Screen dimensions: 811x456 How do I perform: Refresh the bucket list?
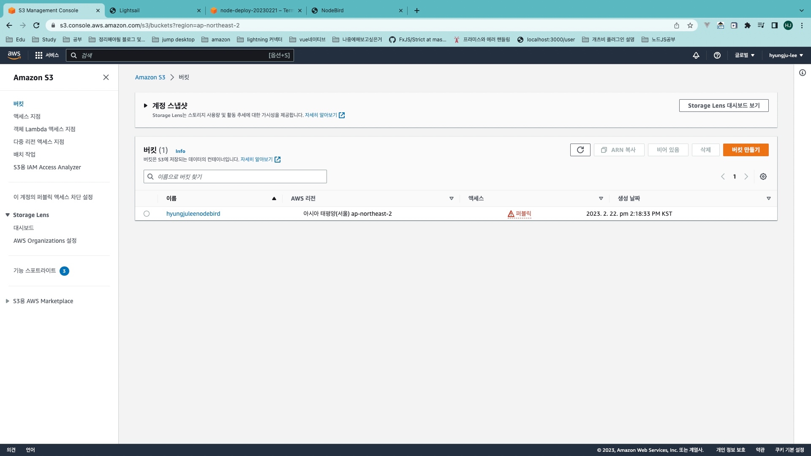click(580, 150)
